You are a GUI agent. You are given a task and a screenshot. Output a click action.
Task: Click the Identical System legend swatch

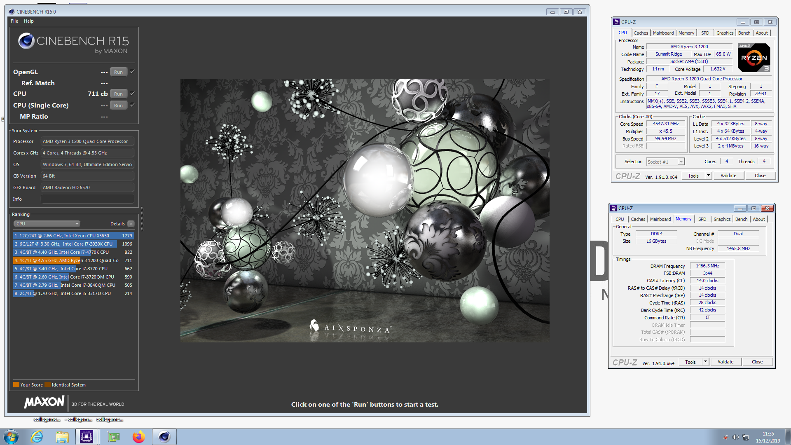(47, 385)
